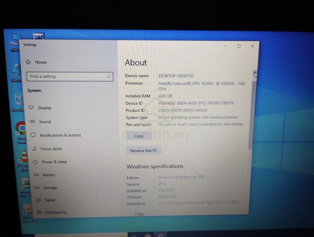Click the Notifications message icon
Screen dimensions: 314x237
click(33, 135)
